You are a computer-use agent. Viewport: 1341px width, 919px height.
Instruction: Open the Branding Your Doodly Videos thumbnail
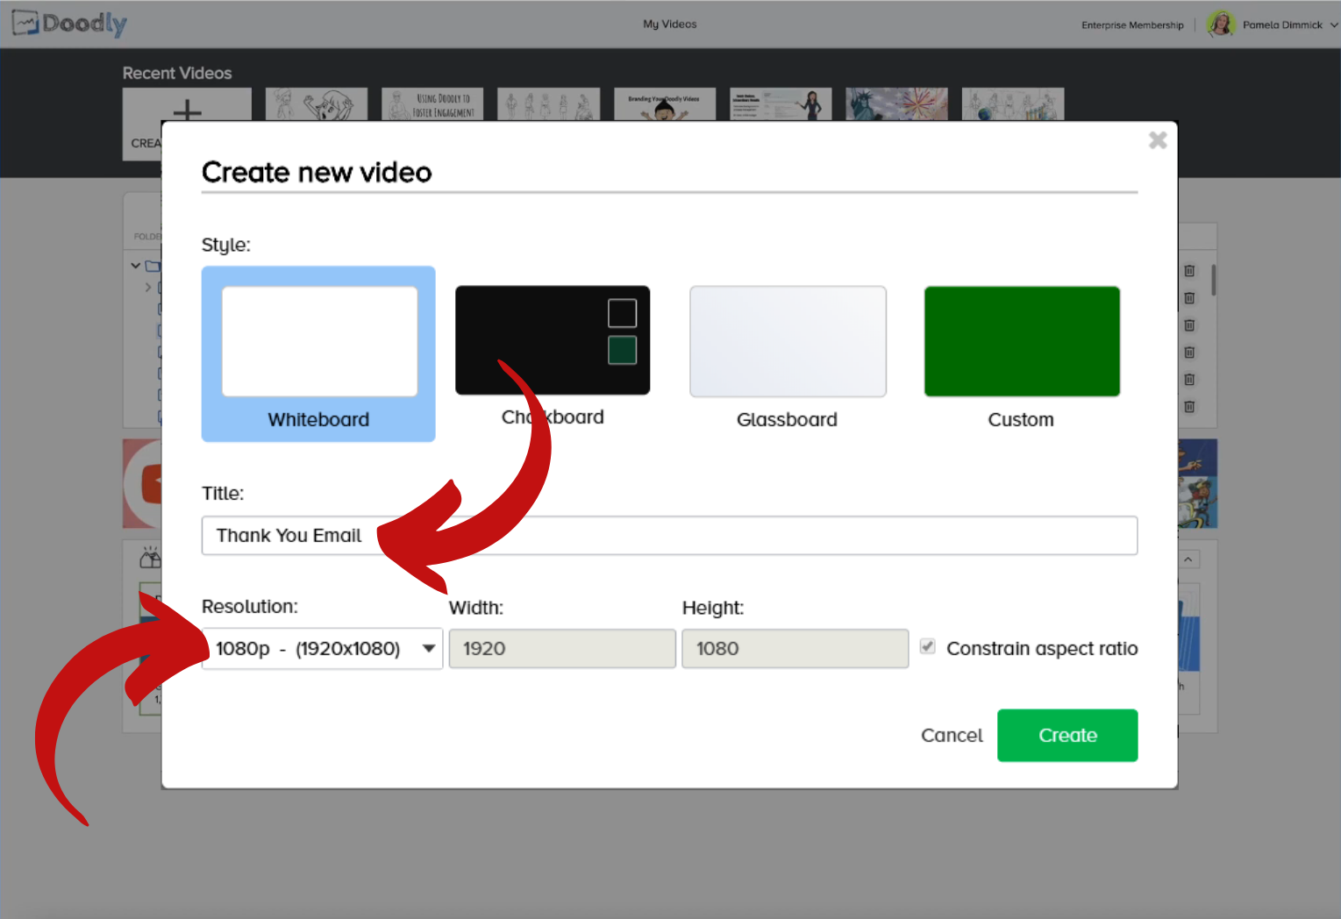pyautogui.click(x=665, y=104)
